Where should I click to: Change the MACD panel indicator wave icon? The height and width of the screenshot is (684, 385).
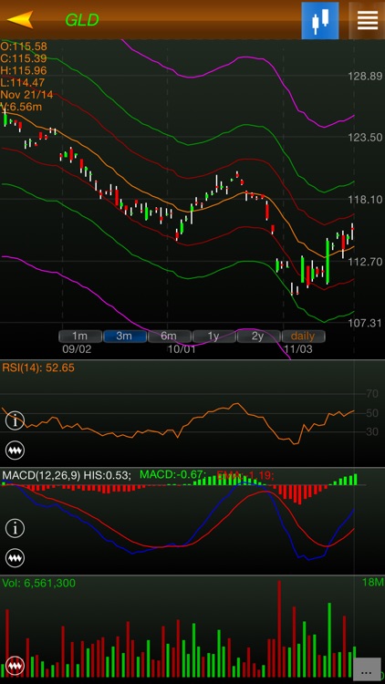15,557
